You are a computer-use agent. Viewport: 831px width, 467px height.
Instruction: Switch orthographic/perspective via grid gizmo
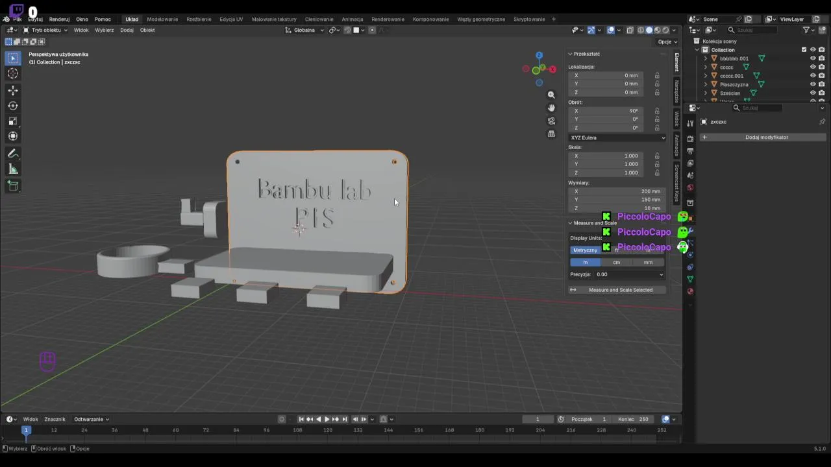point(551,134)
